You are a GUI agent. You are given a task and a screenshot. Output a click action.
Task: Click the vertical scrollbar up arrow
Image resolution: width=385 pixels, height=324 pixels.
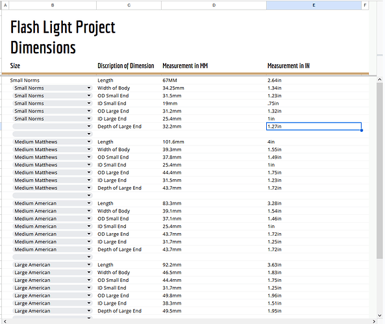point(380,79)
